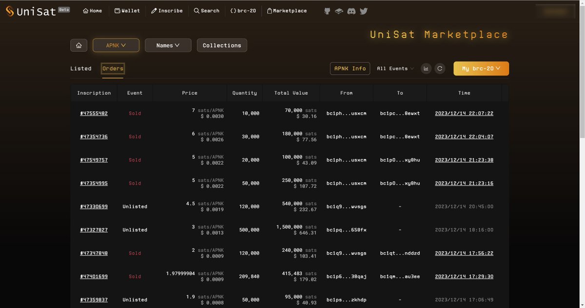
Task: Click from address bc1p6...38qaj
Action: click(x=347, y=277)
